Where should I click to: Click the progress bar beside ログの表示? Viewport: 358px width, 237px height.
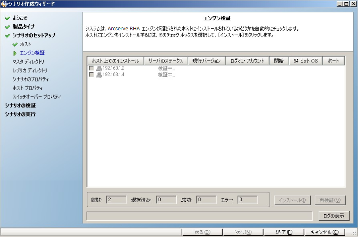tap(199, 216)
